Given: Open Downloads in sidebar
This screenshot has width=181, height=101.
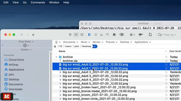Looking at the screenshot, I should pos(13,89).
